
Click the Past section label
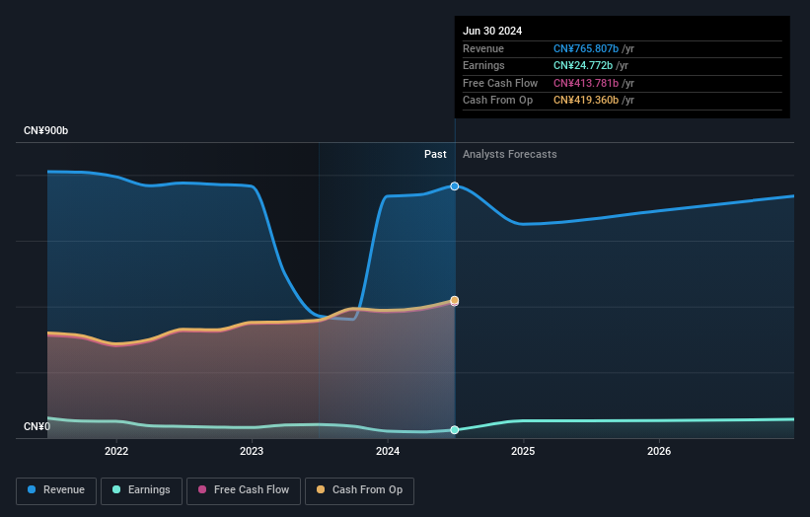pos(435,154)
